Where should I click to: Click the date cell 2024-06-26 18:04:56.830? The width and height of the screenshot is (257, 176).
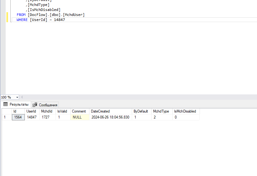pos(111,117)
